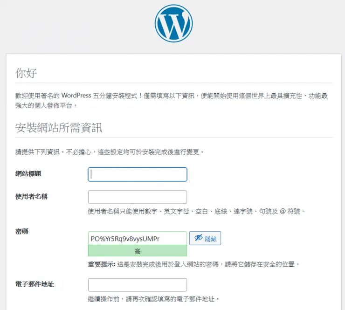The width and height of the screenshot is (345, 310).
Task: Hide the password with 隱藏 button
Action: pos(205,238)
